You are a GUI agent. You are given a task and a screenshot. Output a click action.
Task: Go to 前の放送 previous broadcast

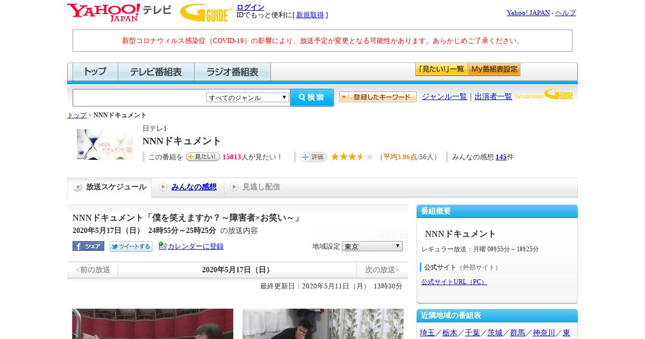tap(92, 270)
